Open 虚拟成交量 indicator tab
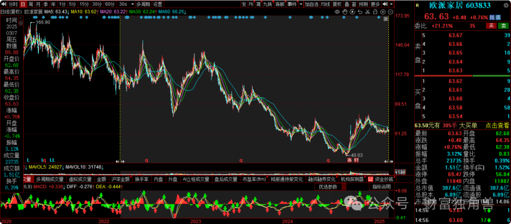 pos(79,179)
